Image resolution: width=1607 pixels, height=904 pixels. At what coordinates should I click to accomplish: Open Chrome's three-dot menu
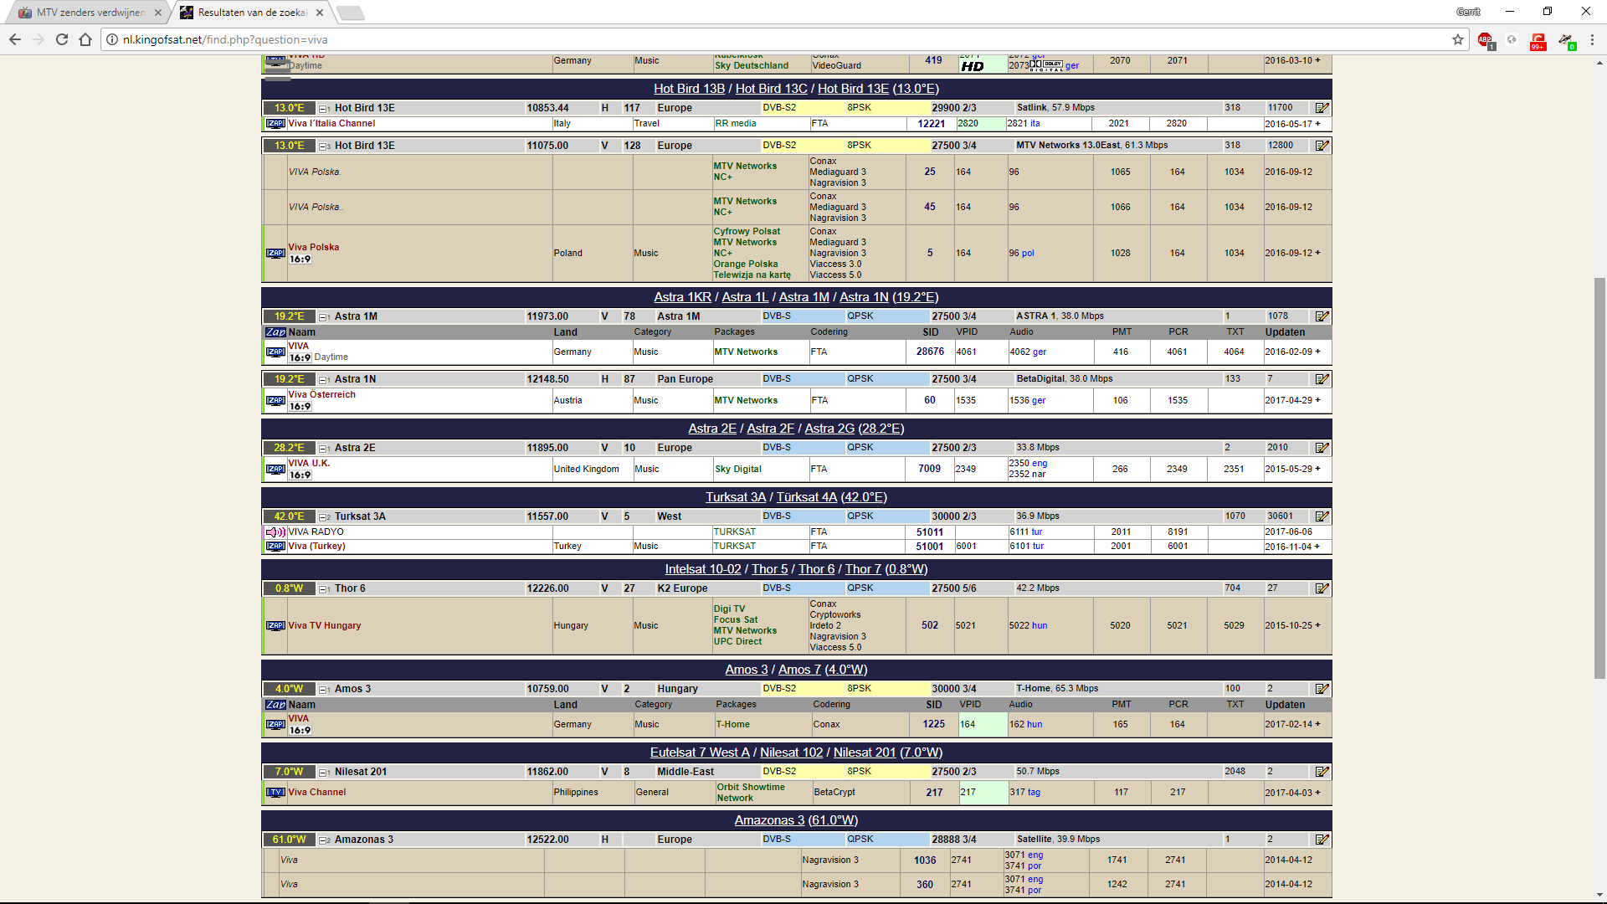[1592, 39]
